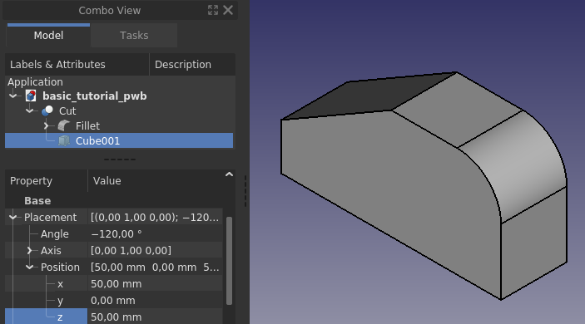585x324 pixels.
Task: Switch to the Tasks tab
Action: [x=134, y=36]
